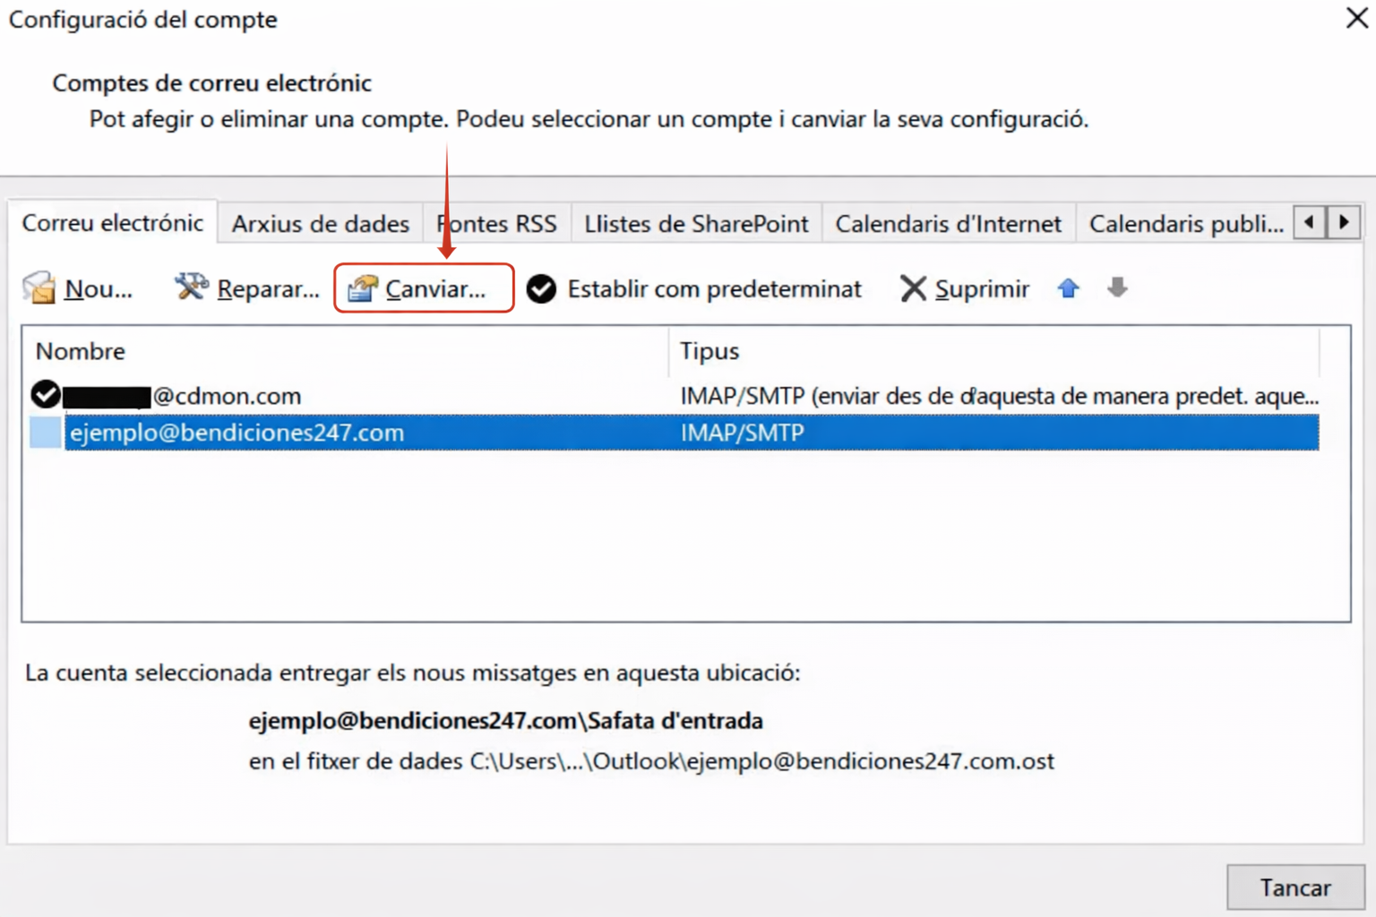Select the @cdmon.com account row
This screenshot has height=917, width=1376.
358,396
